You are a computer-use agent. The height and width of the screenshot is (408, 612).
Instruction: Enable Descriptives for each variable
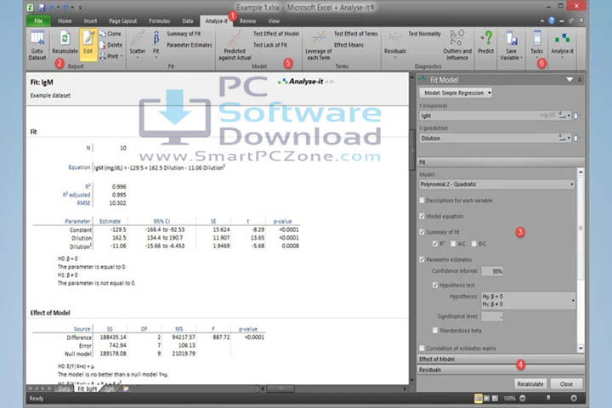pos(422,201)
